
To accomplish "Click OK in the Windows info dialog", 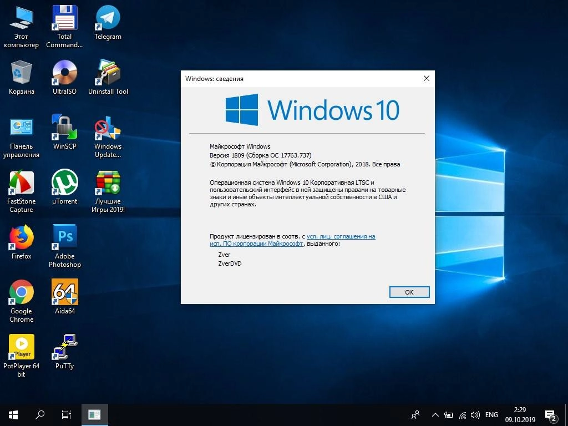I will tap(409, 292).
